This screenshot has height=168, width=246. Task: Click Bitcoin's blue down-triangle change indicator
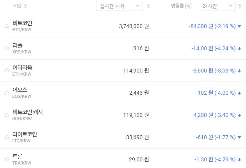[239, 26]
